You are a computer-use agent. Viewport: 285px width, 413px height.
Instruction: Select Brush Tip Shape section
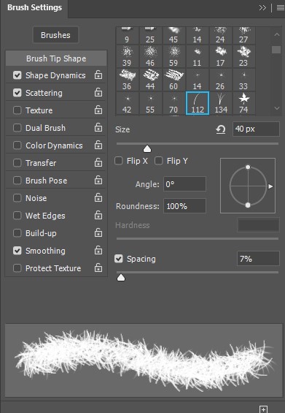[56, 58]
